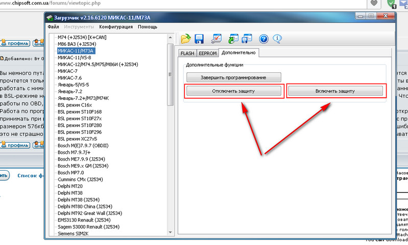Open help via blue question mark icon
The width and height of the screenshot is (408, 245).
coord(263,39)
